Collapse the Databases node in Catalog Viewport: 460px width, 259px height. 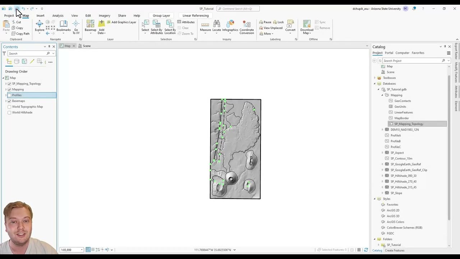click(x=374, y=84)
